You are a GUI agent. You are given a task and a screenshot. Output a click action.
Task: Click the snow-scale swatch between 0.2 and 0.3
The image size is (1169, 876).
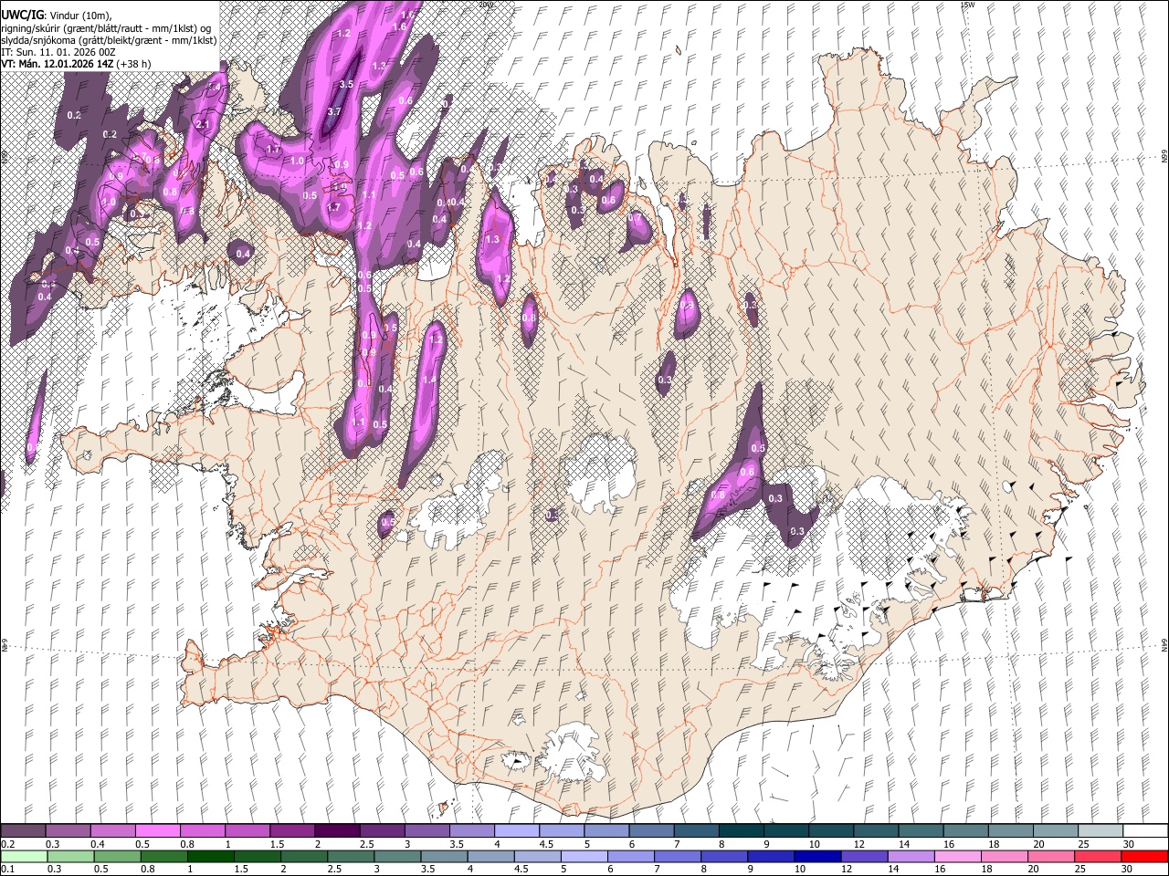pos(23,830)
